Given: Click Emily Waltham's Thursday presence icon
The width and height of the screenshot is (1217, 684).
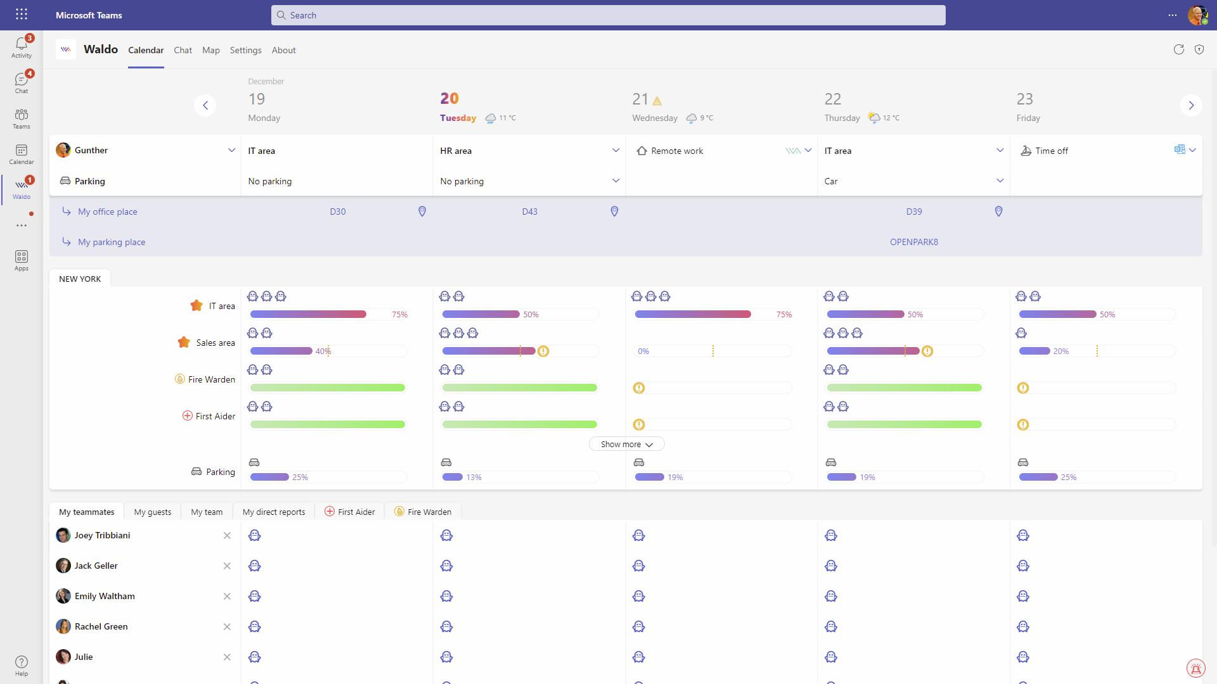Looking at the screenshot, I should (832, 597).
